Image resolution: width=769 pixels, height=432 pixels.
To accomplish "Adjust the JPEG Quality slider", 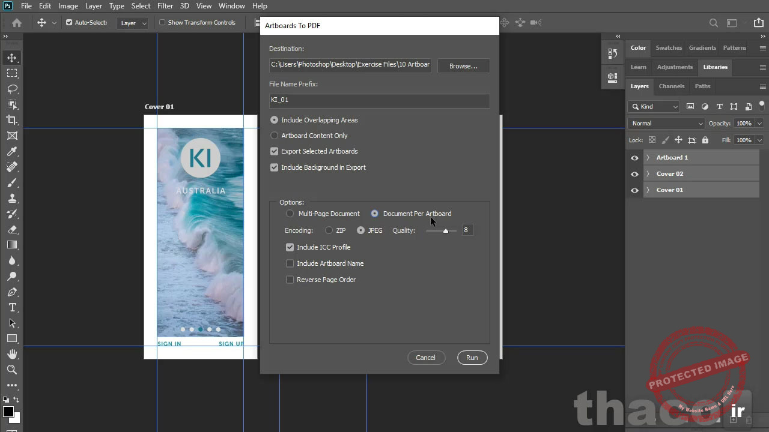I will click(445, 230).
